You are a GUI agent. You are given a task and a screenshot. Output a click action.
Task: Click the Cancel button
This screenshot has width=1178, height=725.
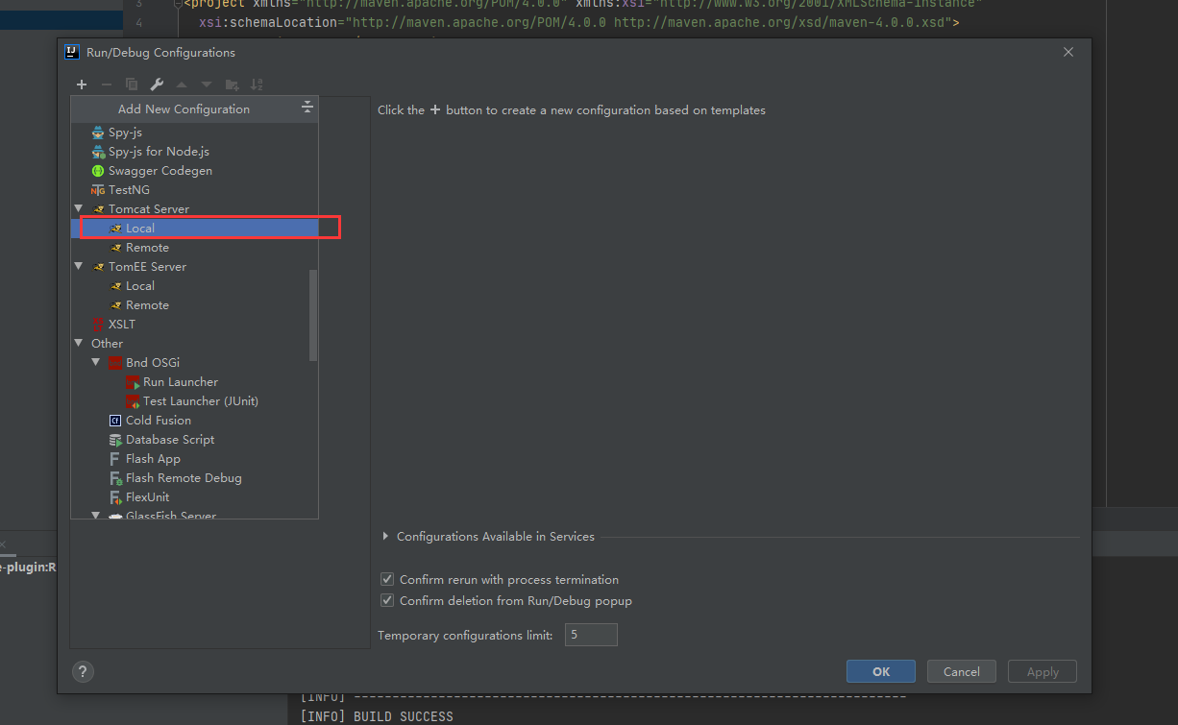click(x=961, y=671)
